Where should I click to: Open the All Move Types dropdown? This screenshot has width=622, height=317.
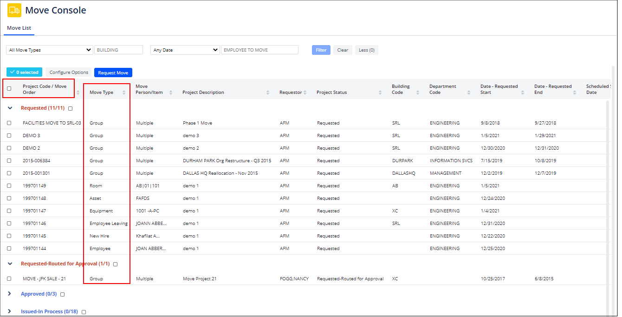point(50,50)
